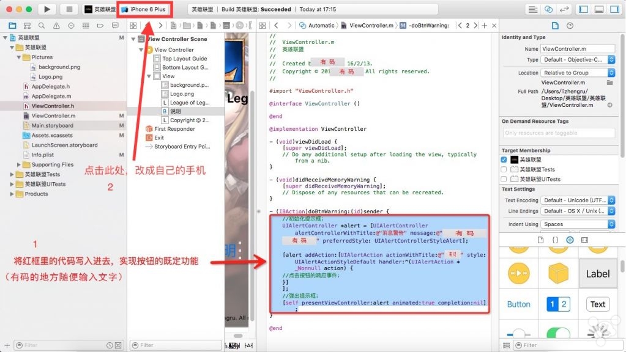Open the Location Relative to Group dropdown

click(x=578, y=73)
